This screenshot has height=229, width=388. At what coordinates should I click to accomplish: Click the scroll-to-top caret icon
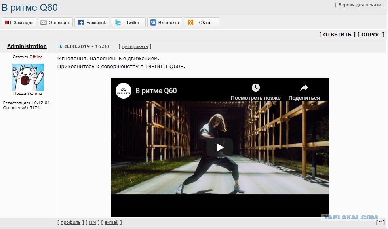coord(380,222)
